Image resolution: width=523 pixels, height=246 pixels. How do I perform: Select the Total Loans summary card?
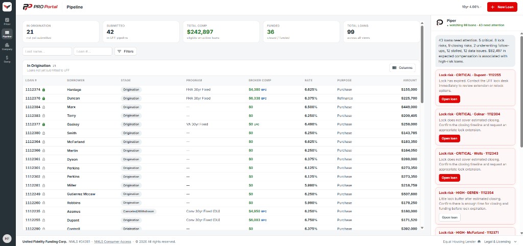382,32
